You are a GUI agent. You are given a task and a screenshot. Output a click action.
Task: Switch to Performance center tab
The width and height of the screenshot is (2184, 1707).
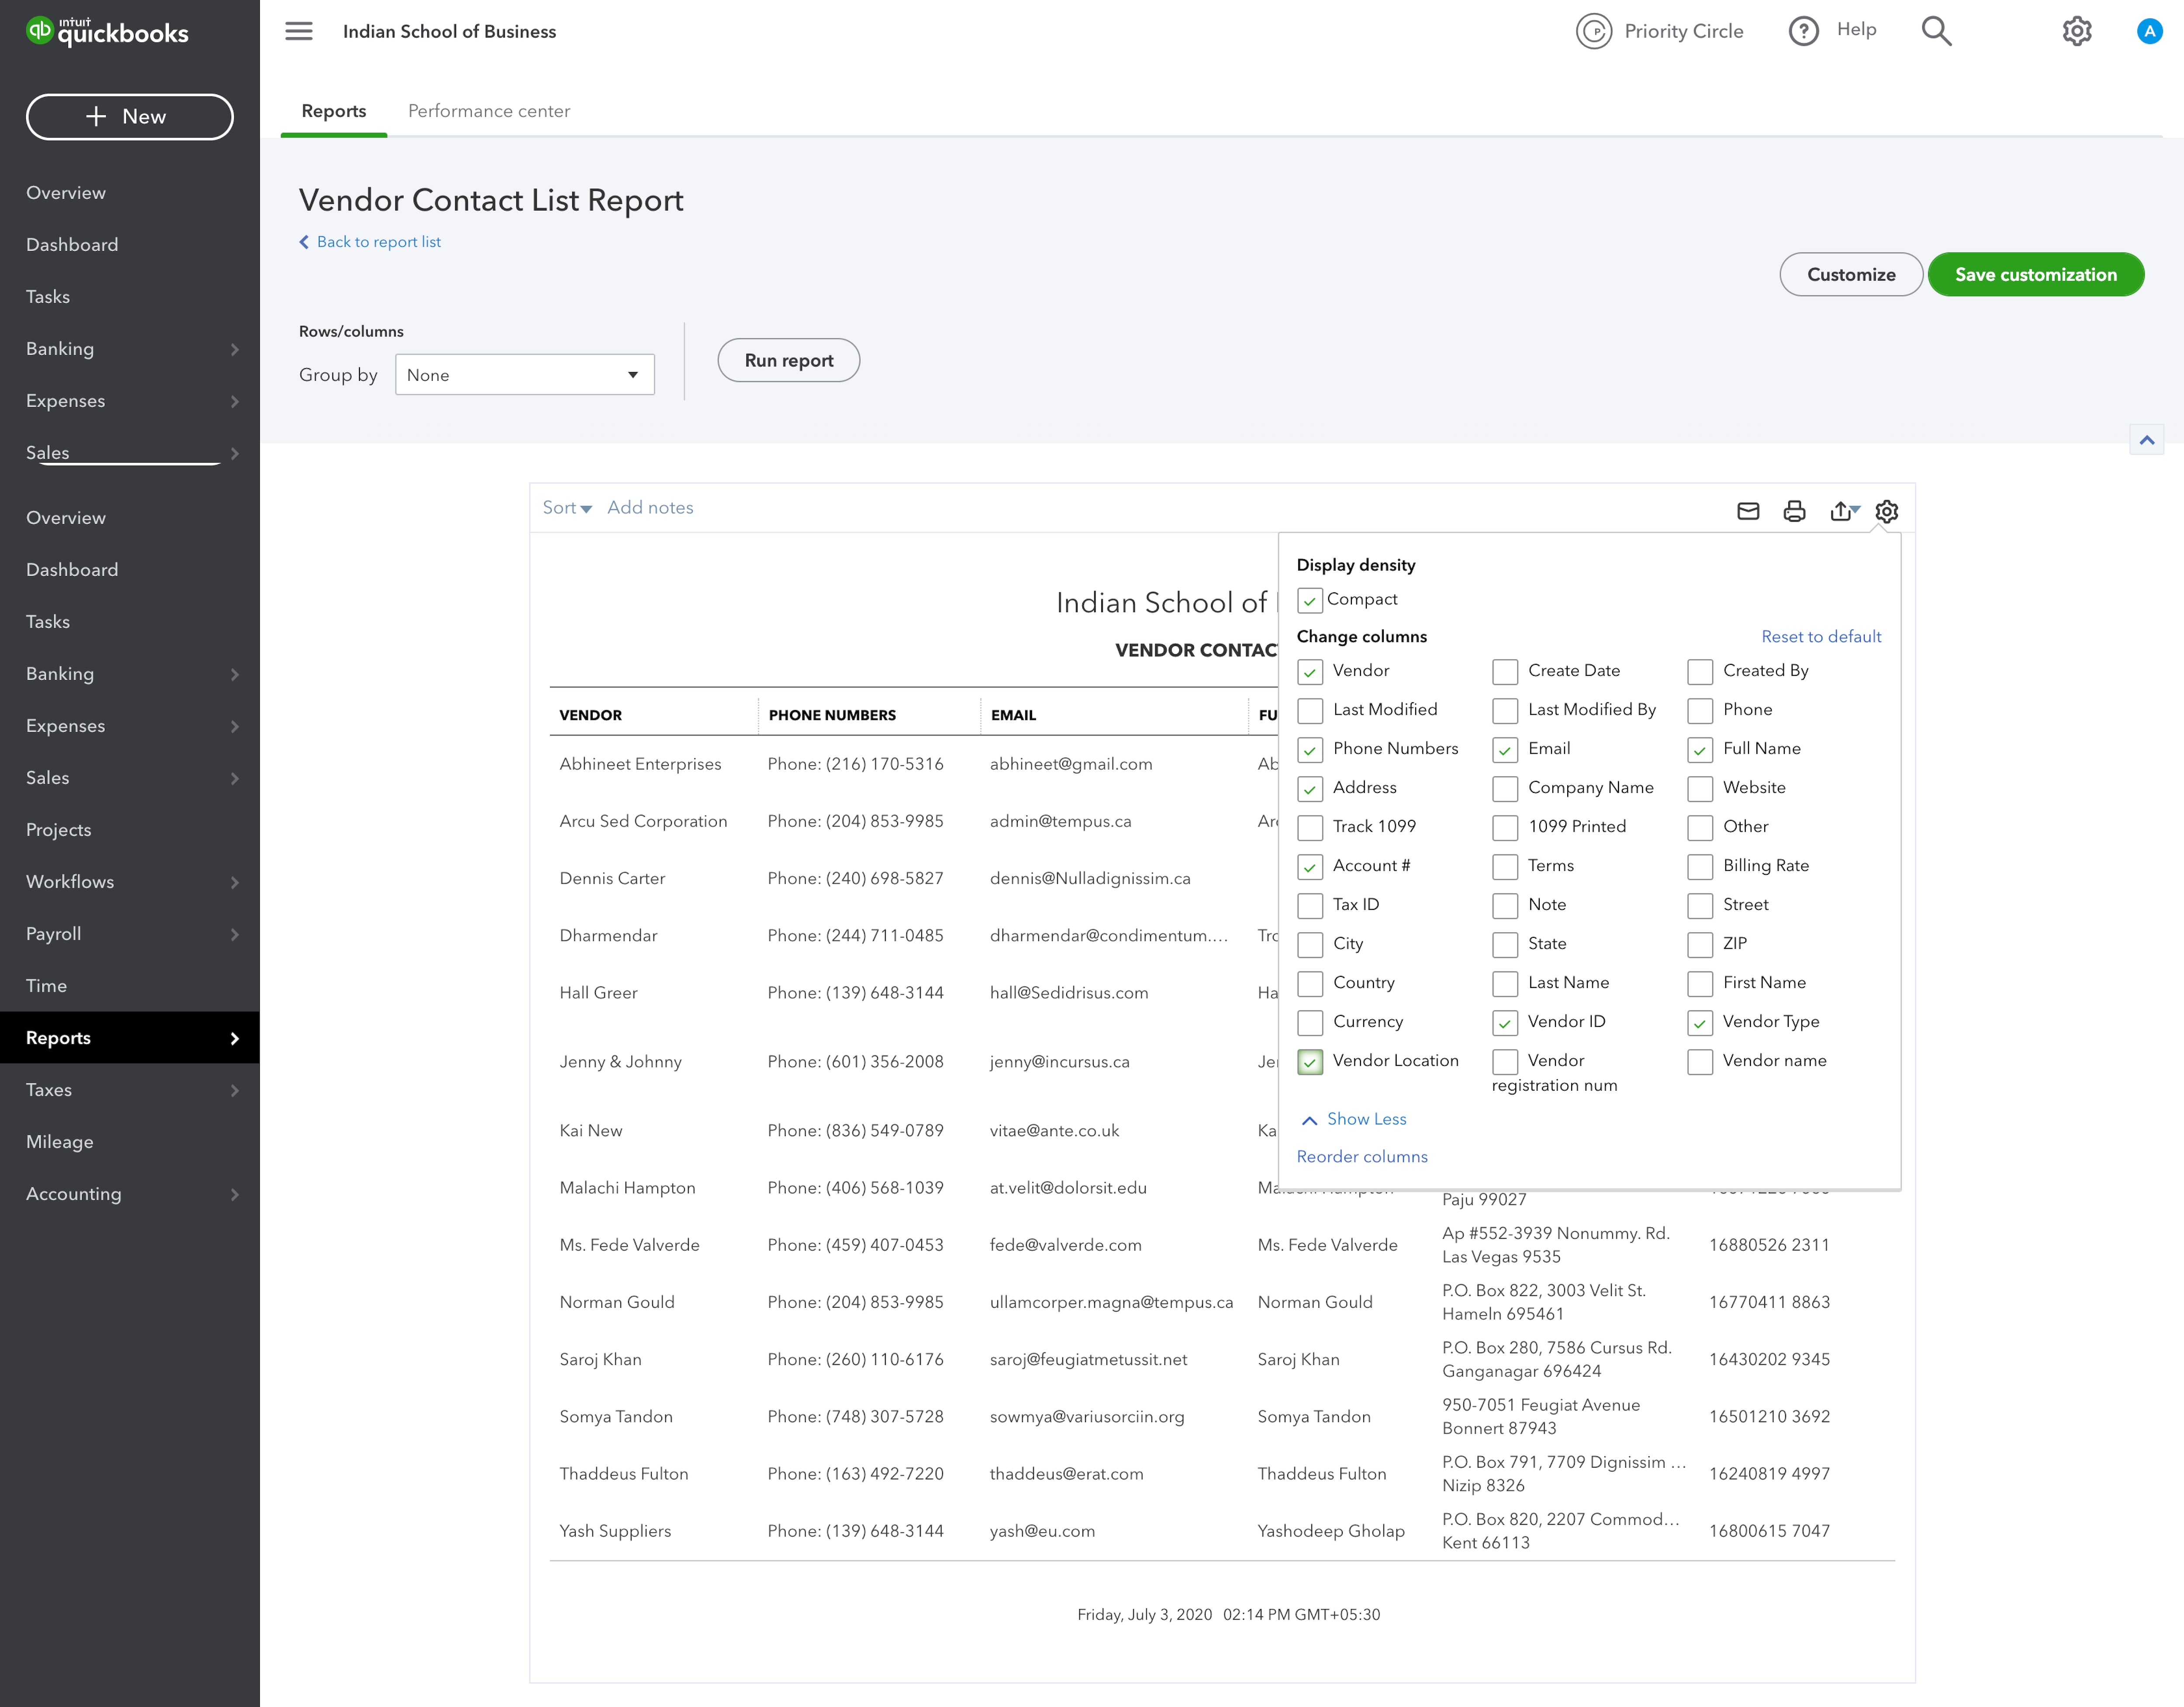[489, 111]
